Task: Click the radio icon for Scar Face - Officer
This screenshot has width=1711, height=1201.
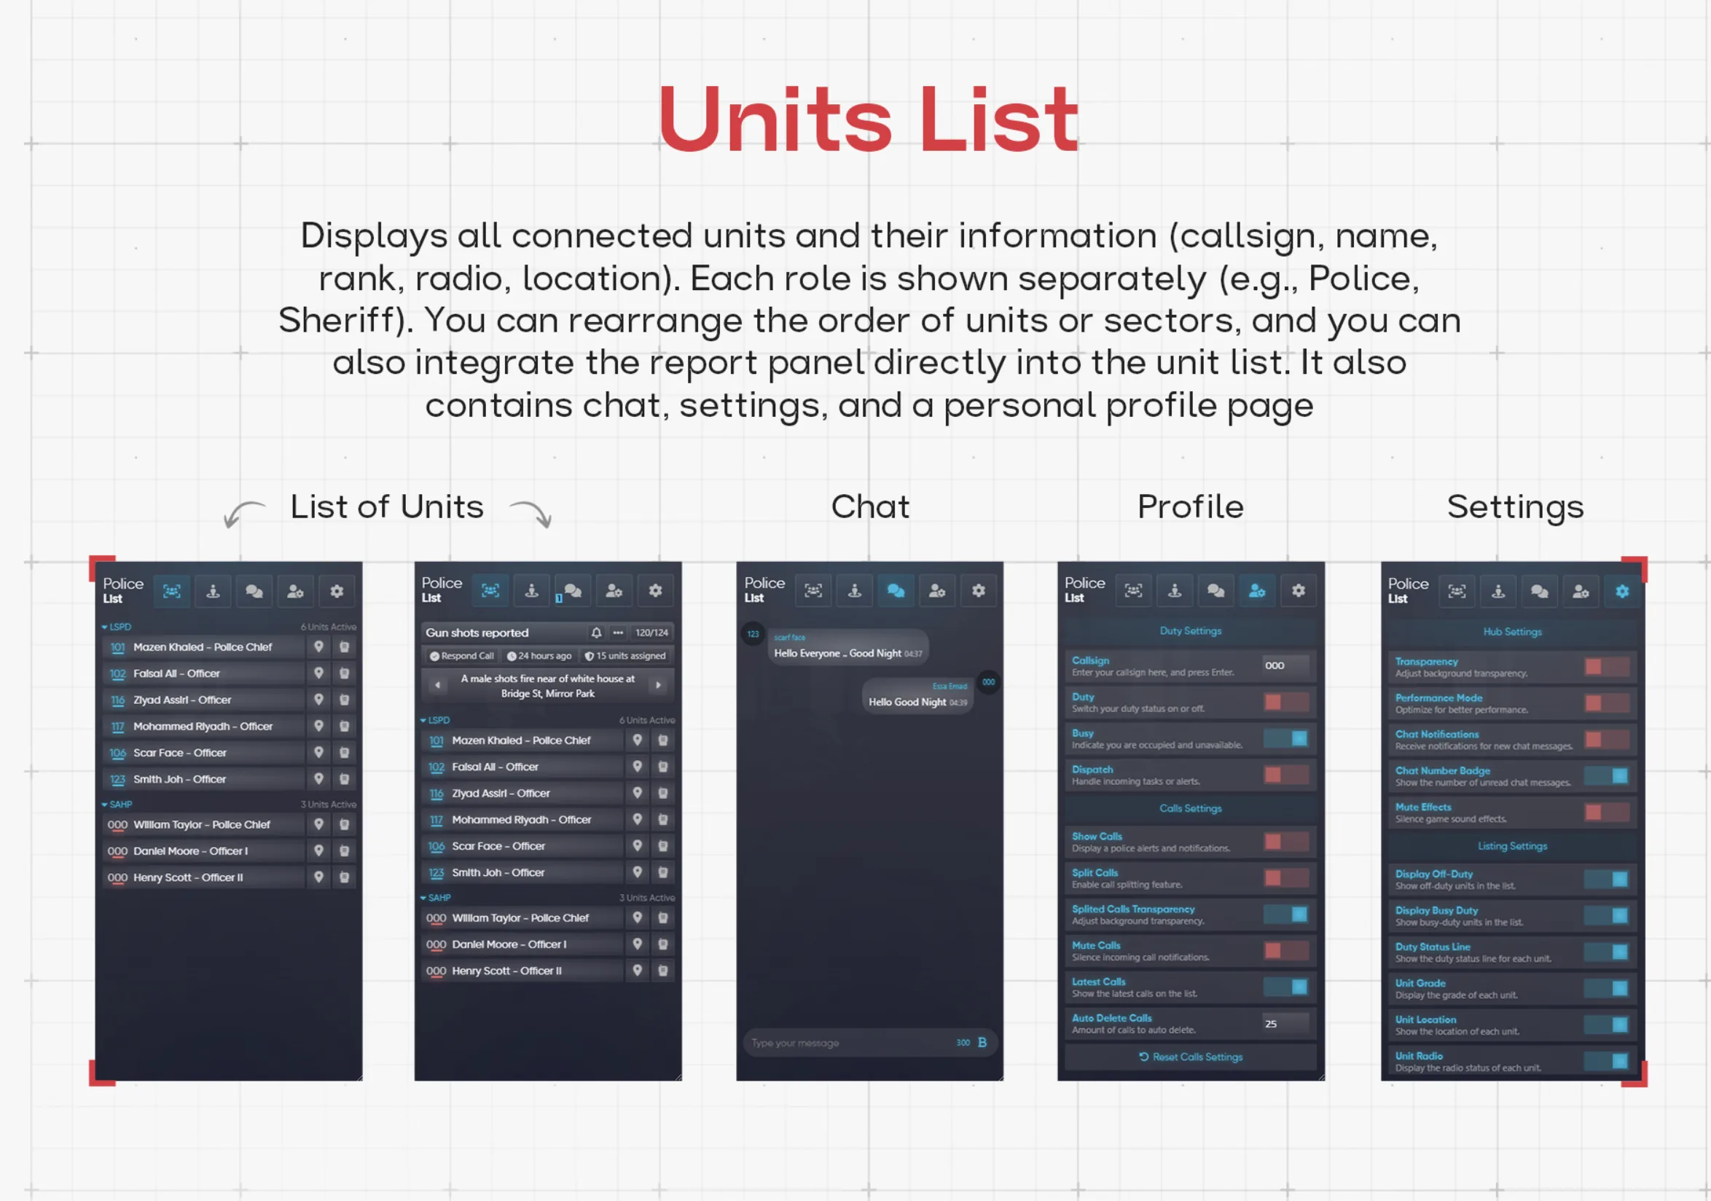Action: click(x=344, y=753)
